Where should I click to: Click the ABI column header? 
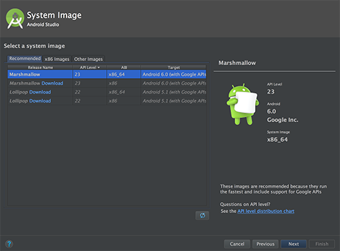pyautogui.click(x=124, y=67)
